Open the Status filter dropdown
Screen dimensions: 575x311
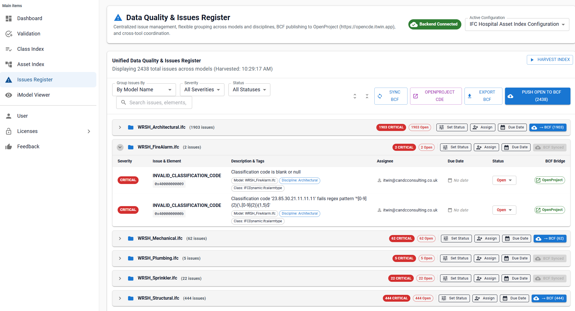(x=249, y=90)
